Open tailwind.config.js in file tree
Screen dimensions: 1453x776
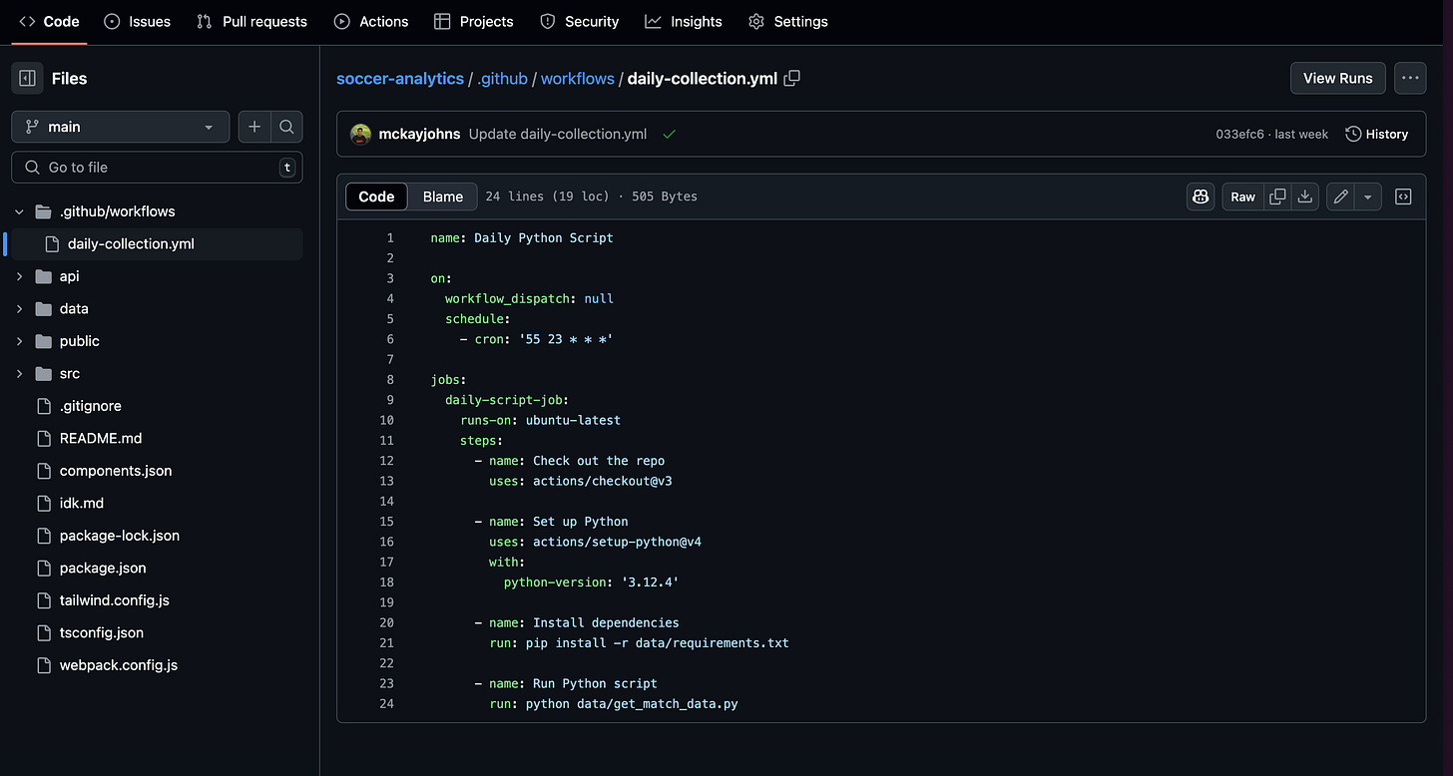pyautogui.click(x=115, y=600)
